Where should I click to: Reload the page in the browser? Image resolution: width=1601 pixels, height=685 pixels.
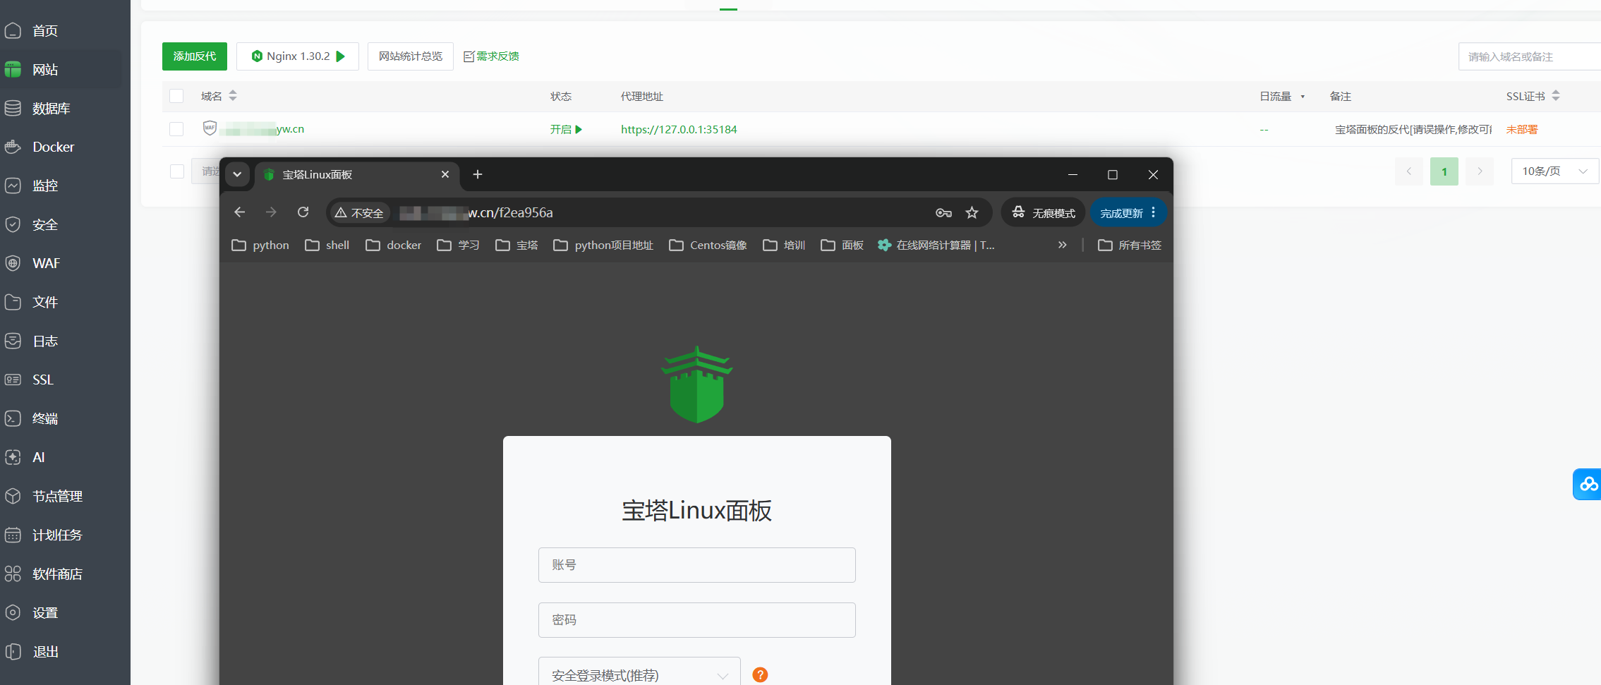[303, 212]
